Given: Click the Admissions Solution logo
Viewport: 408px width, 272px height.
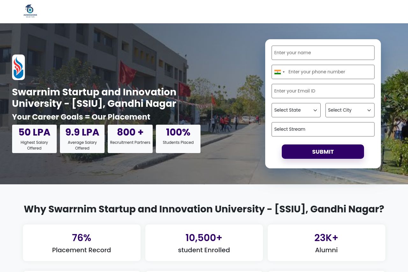Looking at the screenshot, I should (30, 11).
